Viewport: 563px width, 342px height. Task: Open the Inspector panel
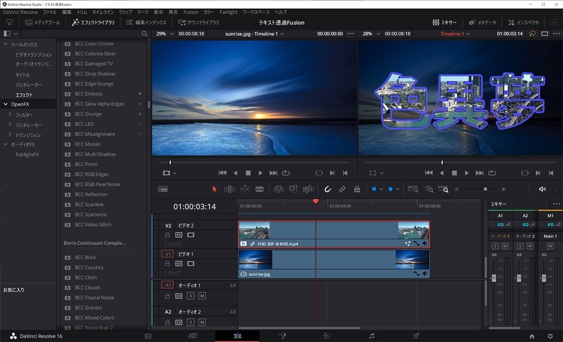coord(523,22)
